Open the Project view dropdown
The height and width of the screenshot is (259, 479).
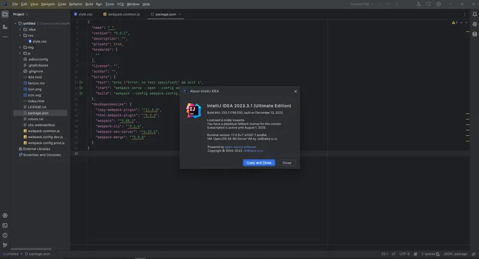tap(20, 14)
